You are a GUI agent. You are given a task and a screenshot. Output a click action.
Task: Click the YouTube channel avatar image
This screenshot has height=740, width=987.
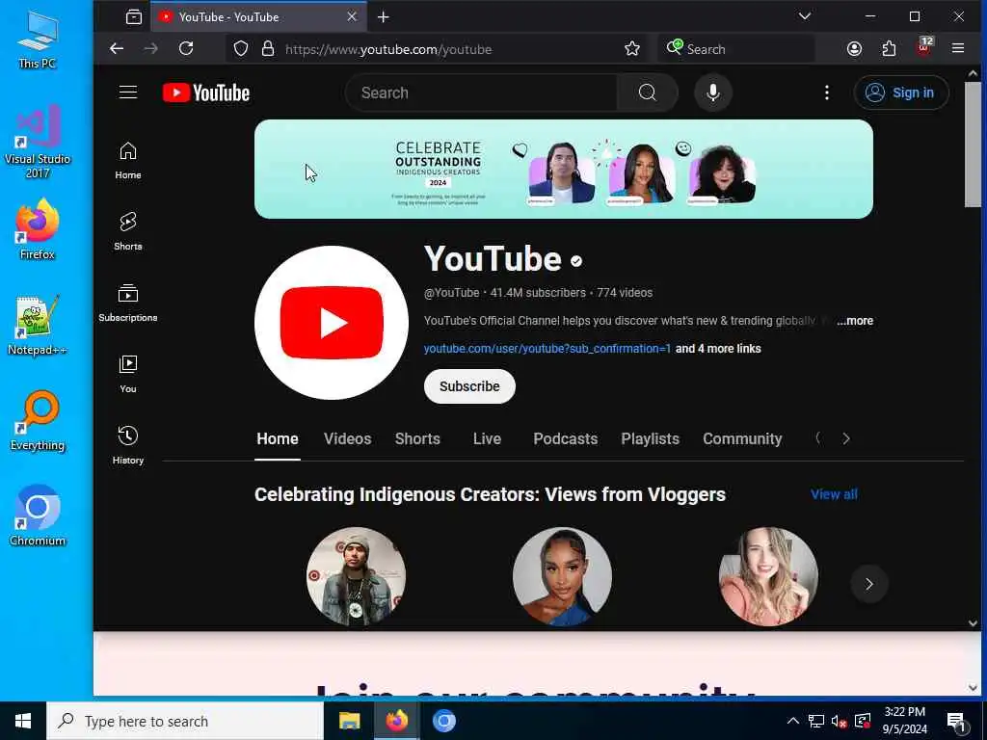point(332,323)
